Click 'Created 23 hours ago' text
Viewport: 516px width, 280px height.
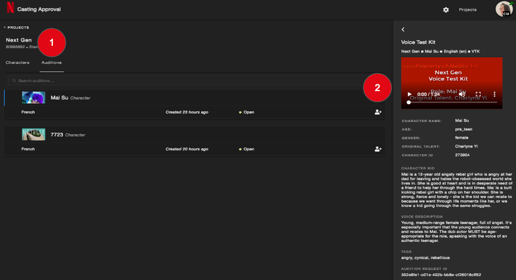(187, 112)
